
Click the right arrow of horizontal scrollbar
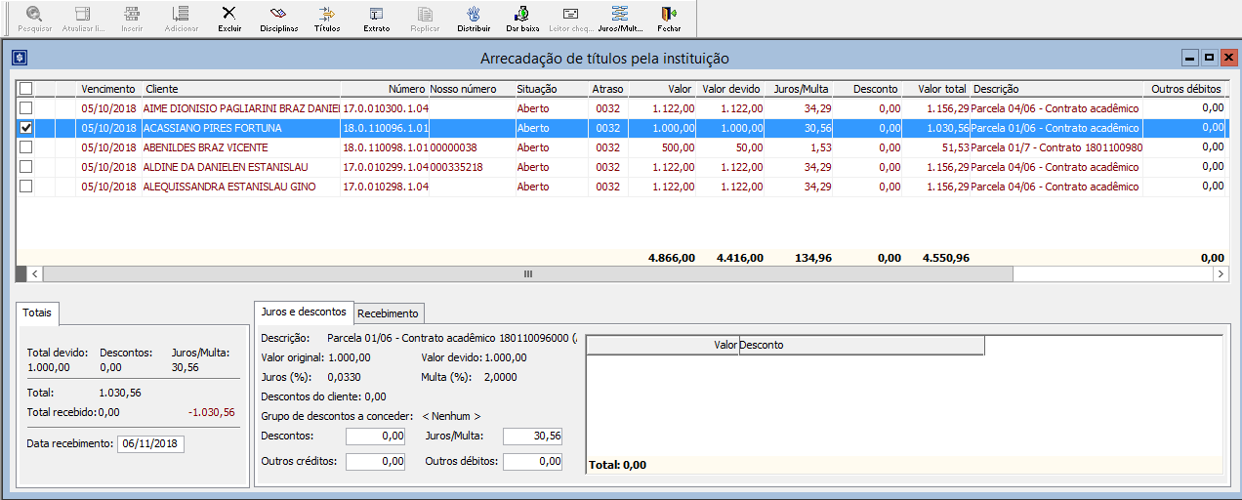pyautogui.click(x=1220, y=274)
